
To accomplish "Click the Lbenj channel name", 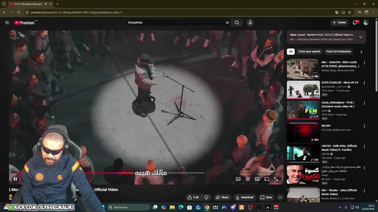I will tap(324, 111).
